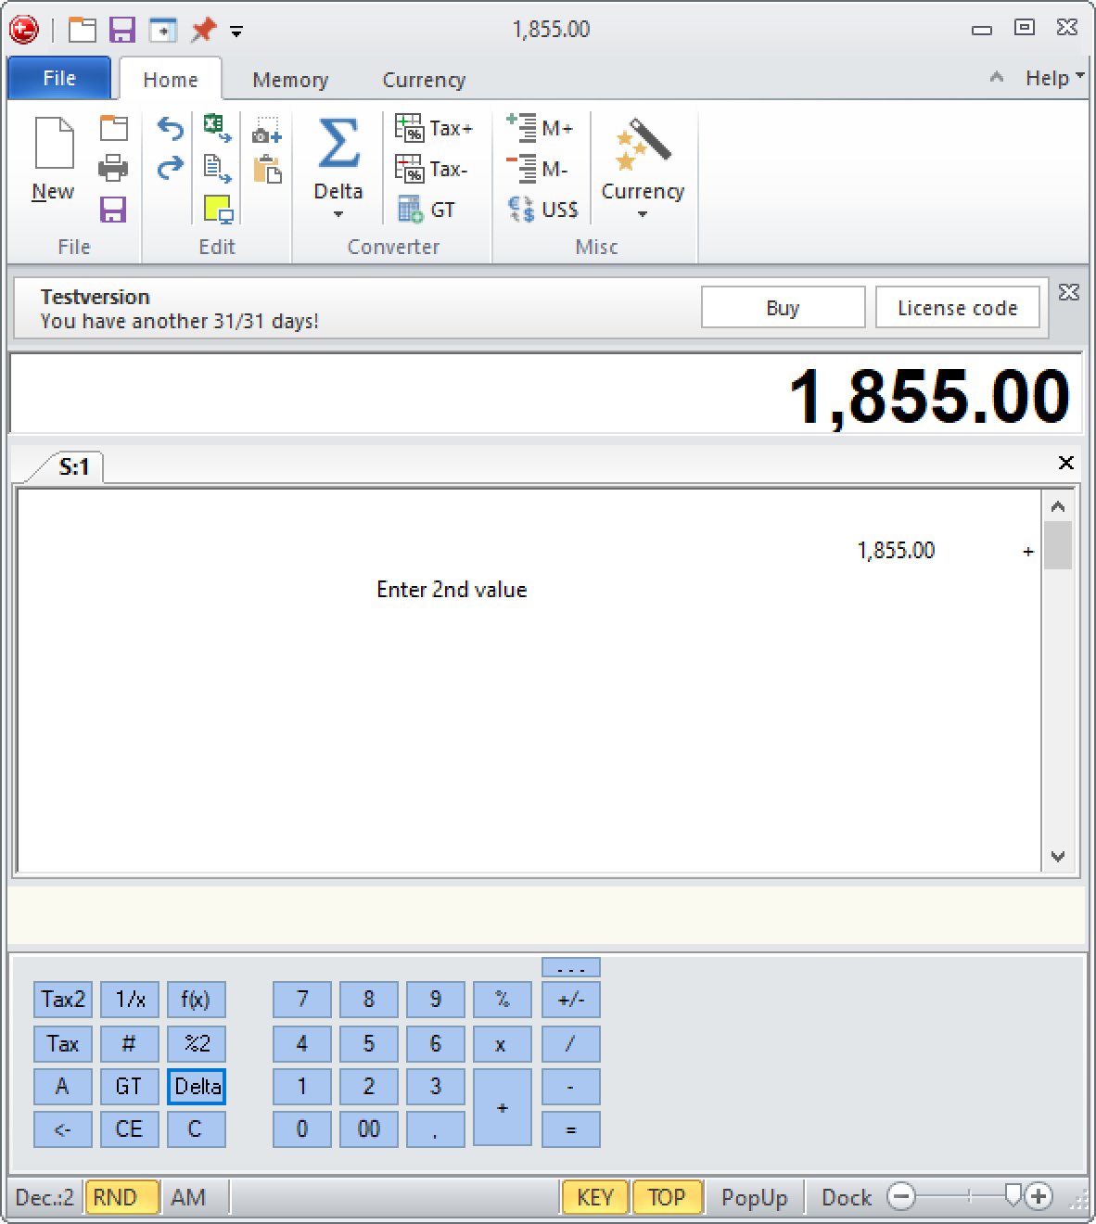Select the Home ribbon tab

coord(171,80)
